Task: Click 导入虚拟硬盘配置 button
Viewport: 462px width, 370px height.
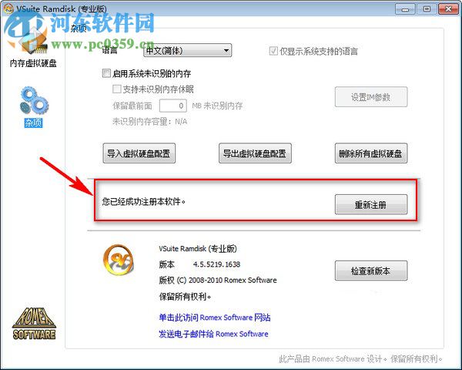Action: pos(139,153)
